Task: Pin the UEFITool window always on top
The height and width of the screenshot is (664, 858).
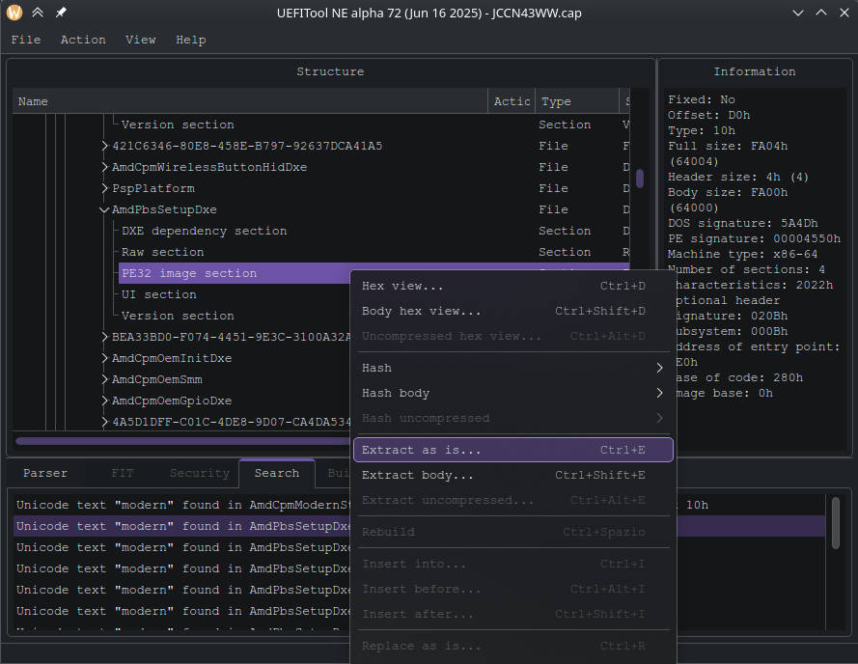Action: tap(62, 13)
